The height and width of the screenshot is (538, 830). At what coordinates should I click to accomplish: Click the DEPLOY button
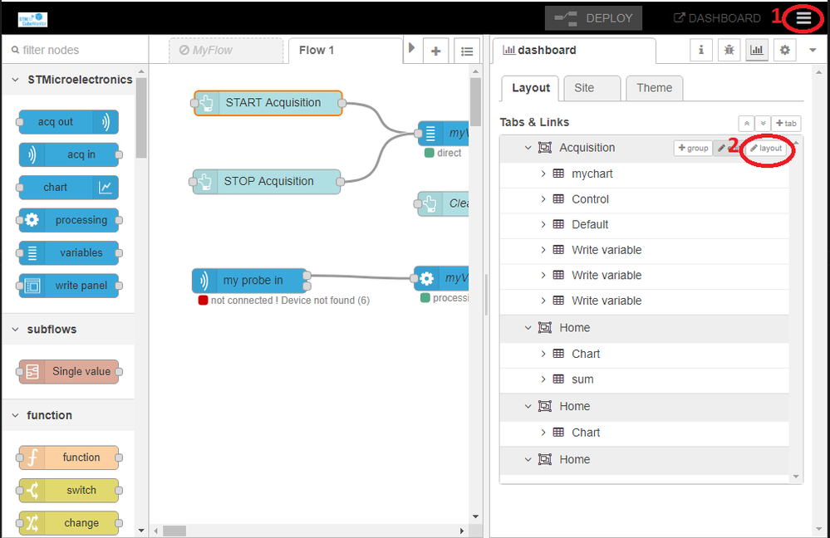point(593,18)
